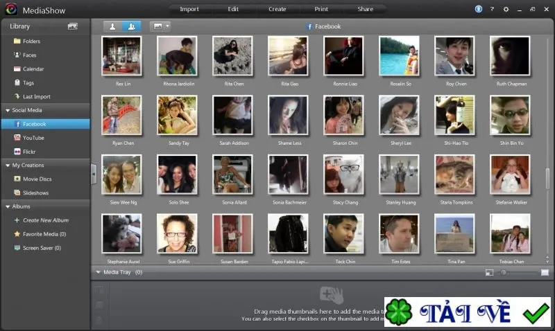
Task: Switch to the group people view icon
Action: (131, 26)
